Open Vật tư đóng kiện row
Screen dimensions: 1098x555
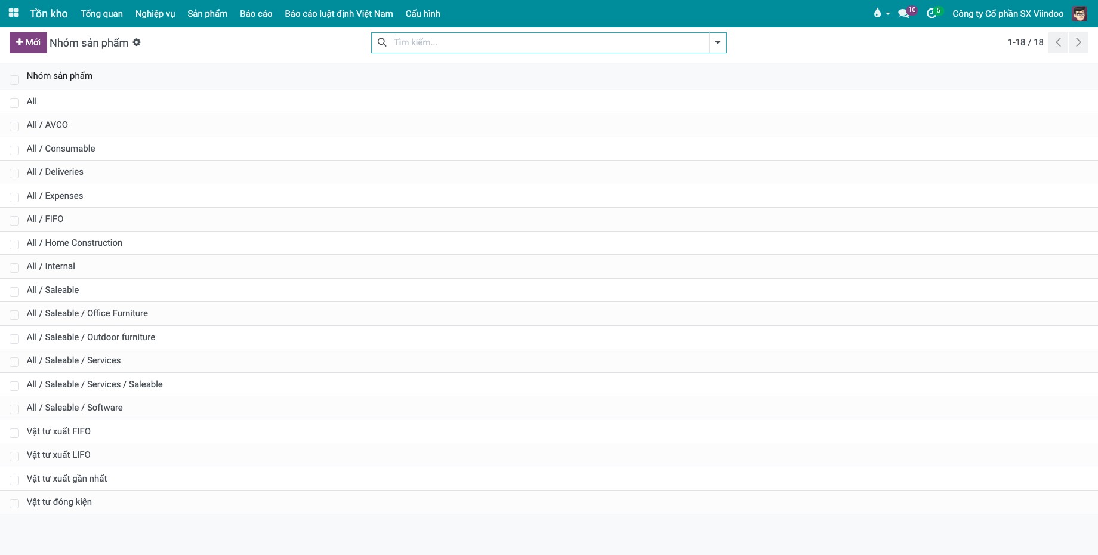pos(549,502)
